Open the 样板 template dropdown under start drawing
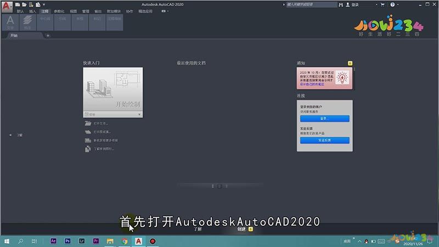439x247 pixels. tap(113, 115)
